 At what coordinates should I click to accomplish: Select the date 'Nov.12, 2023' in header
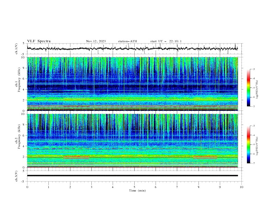96,41
